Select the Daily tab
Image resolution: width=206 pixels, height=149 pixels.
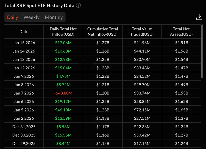[x=13, y=17]
